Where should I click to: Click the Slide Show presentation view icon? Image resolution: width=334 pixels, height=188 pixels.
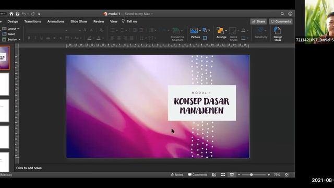(232, 175)
